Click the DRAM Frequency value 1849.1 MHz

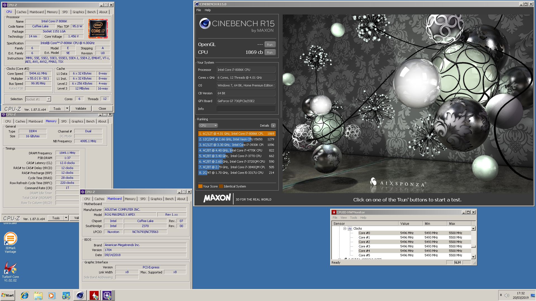(67, 153)
